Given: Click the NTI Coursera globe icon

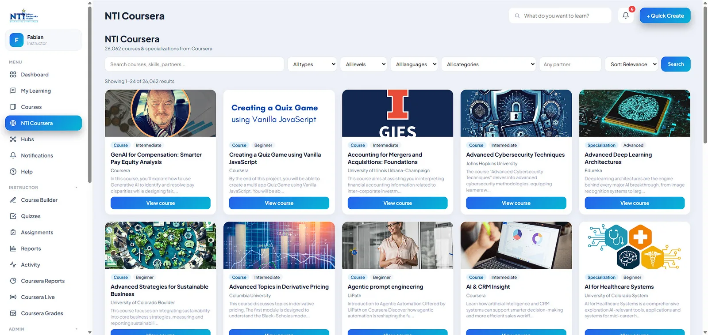Looking at the screenshot, I should point(13,123).
